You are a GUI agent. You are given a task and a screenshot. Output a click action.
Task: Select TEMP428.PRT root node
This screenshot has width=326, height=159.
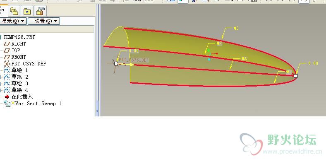coord(19,37)
